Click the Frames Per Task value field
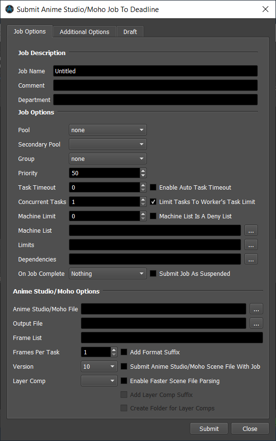This screenshot has width=276, height=441. click(96, 352)
